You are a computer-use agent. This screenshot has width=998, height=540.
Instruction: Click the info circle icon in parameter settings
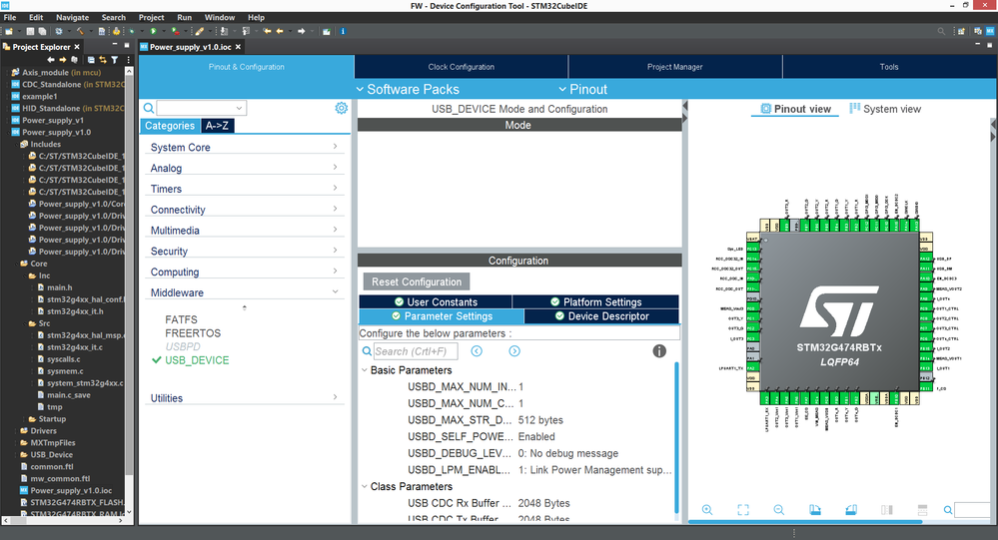(659, 351)
